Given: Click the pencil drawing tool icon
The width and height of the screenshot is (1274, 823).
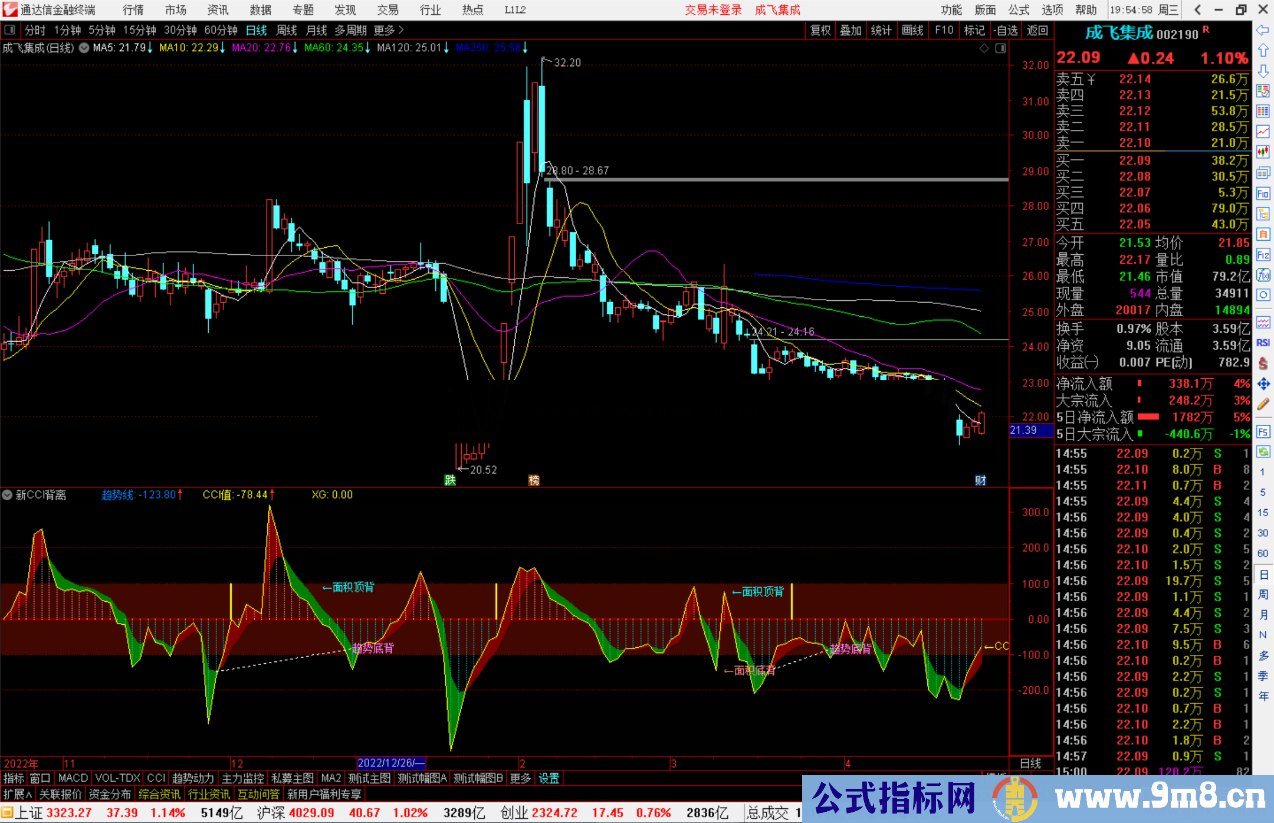Looking at the screenshot, I should [1263, 404].
